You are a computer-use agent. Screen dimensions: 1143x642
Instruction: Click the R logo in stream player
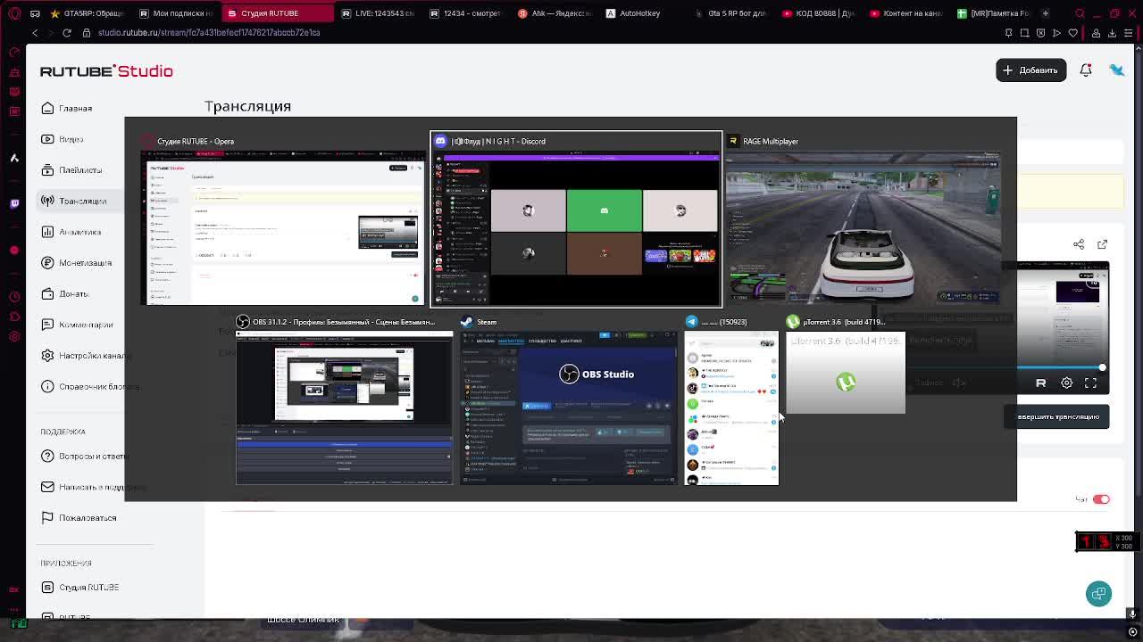[1040, 383]
